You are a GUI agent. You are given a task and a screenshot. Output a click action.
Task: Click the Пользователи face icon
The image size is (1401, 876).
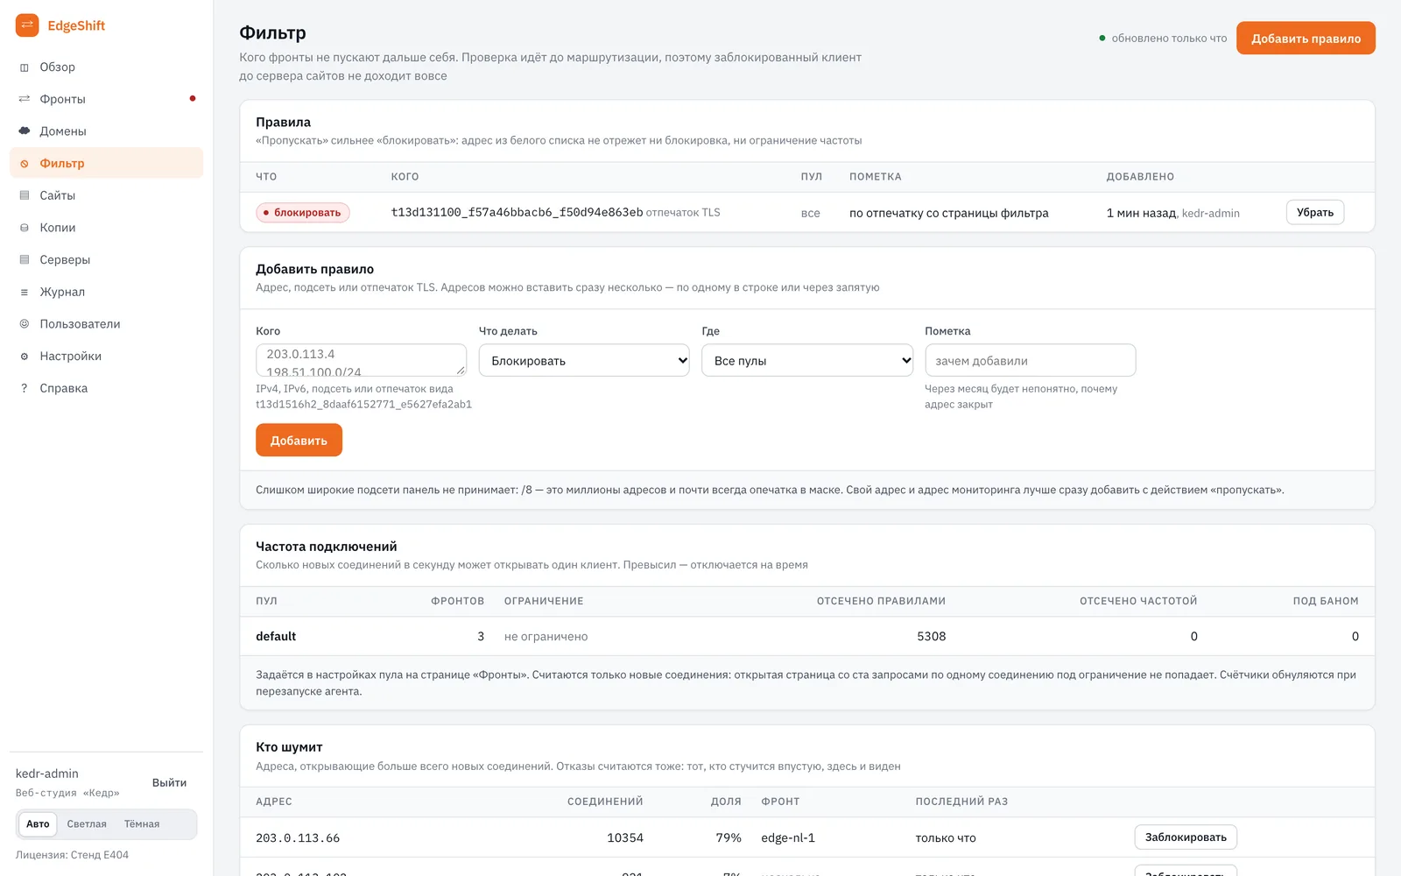coord(25,324)
